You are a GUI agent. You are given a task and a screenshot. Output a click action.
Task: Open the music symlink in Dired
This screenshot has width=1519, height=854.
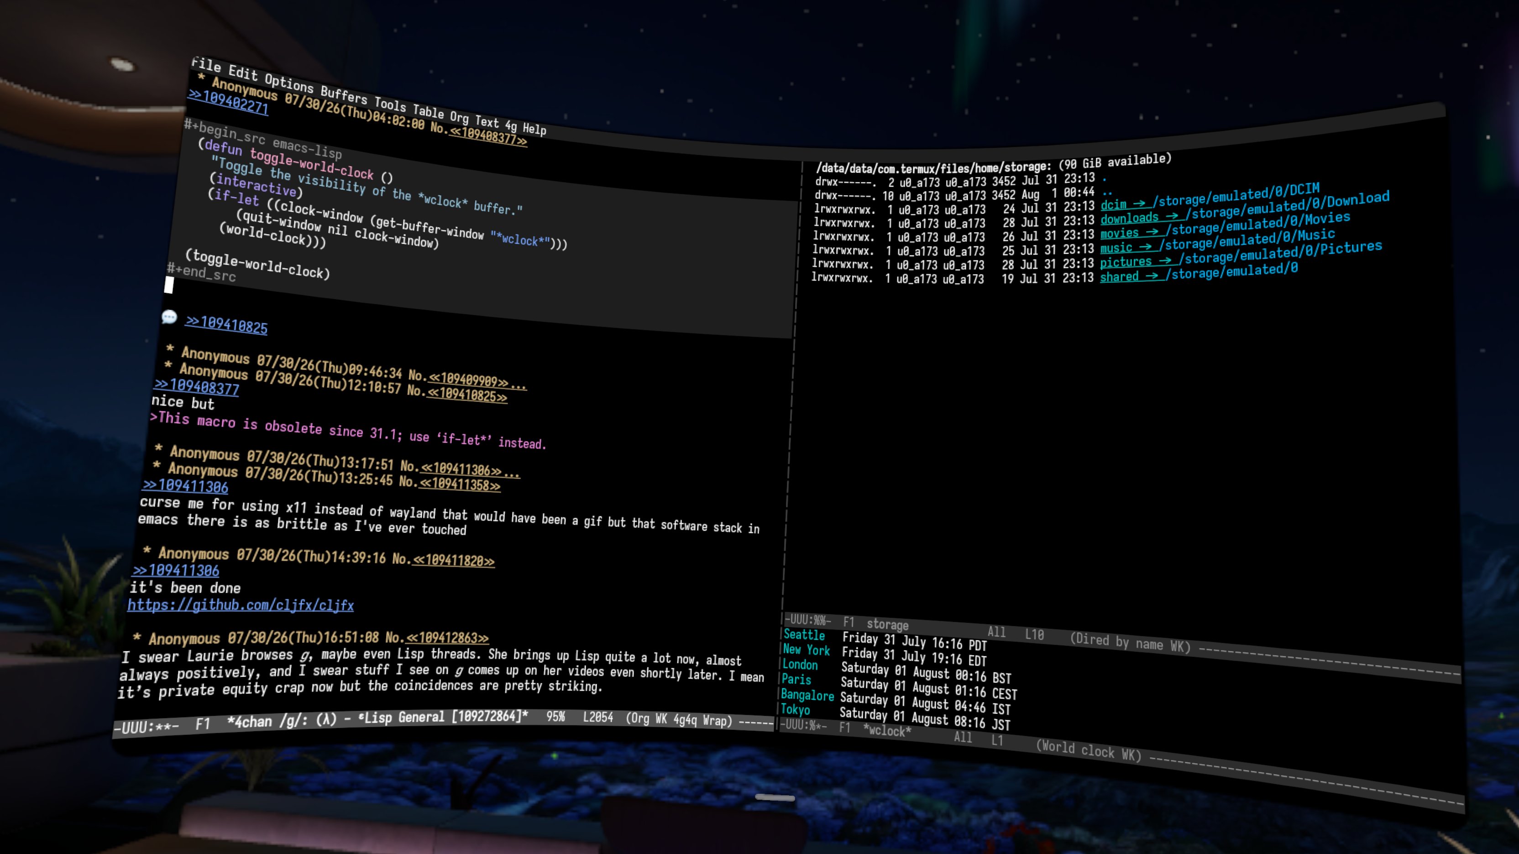click(x=1116, y=248)
